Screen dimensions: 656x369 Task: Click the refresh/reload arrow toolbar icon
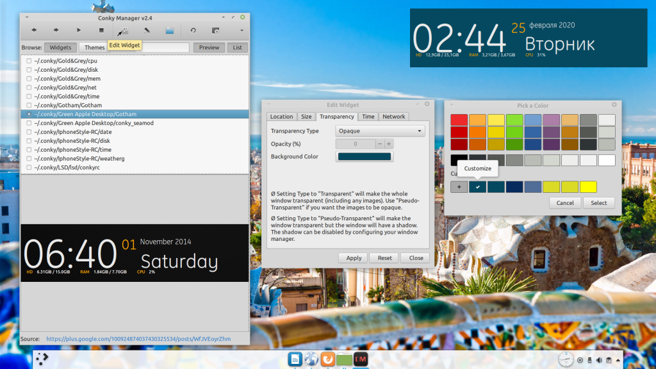[193, 30]
